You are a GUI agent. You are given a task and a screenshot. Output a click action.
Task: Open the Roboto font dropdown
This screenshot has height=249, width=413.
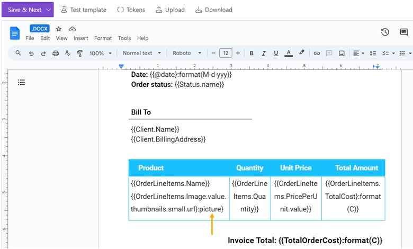pos(187,53)
